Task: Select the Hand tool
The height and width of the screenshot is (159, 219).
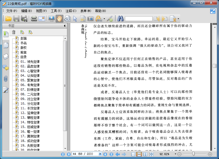Action: coord(59,19)
